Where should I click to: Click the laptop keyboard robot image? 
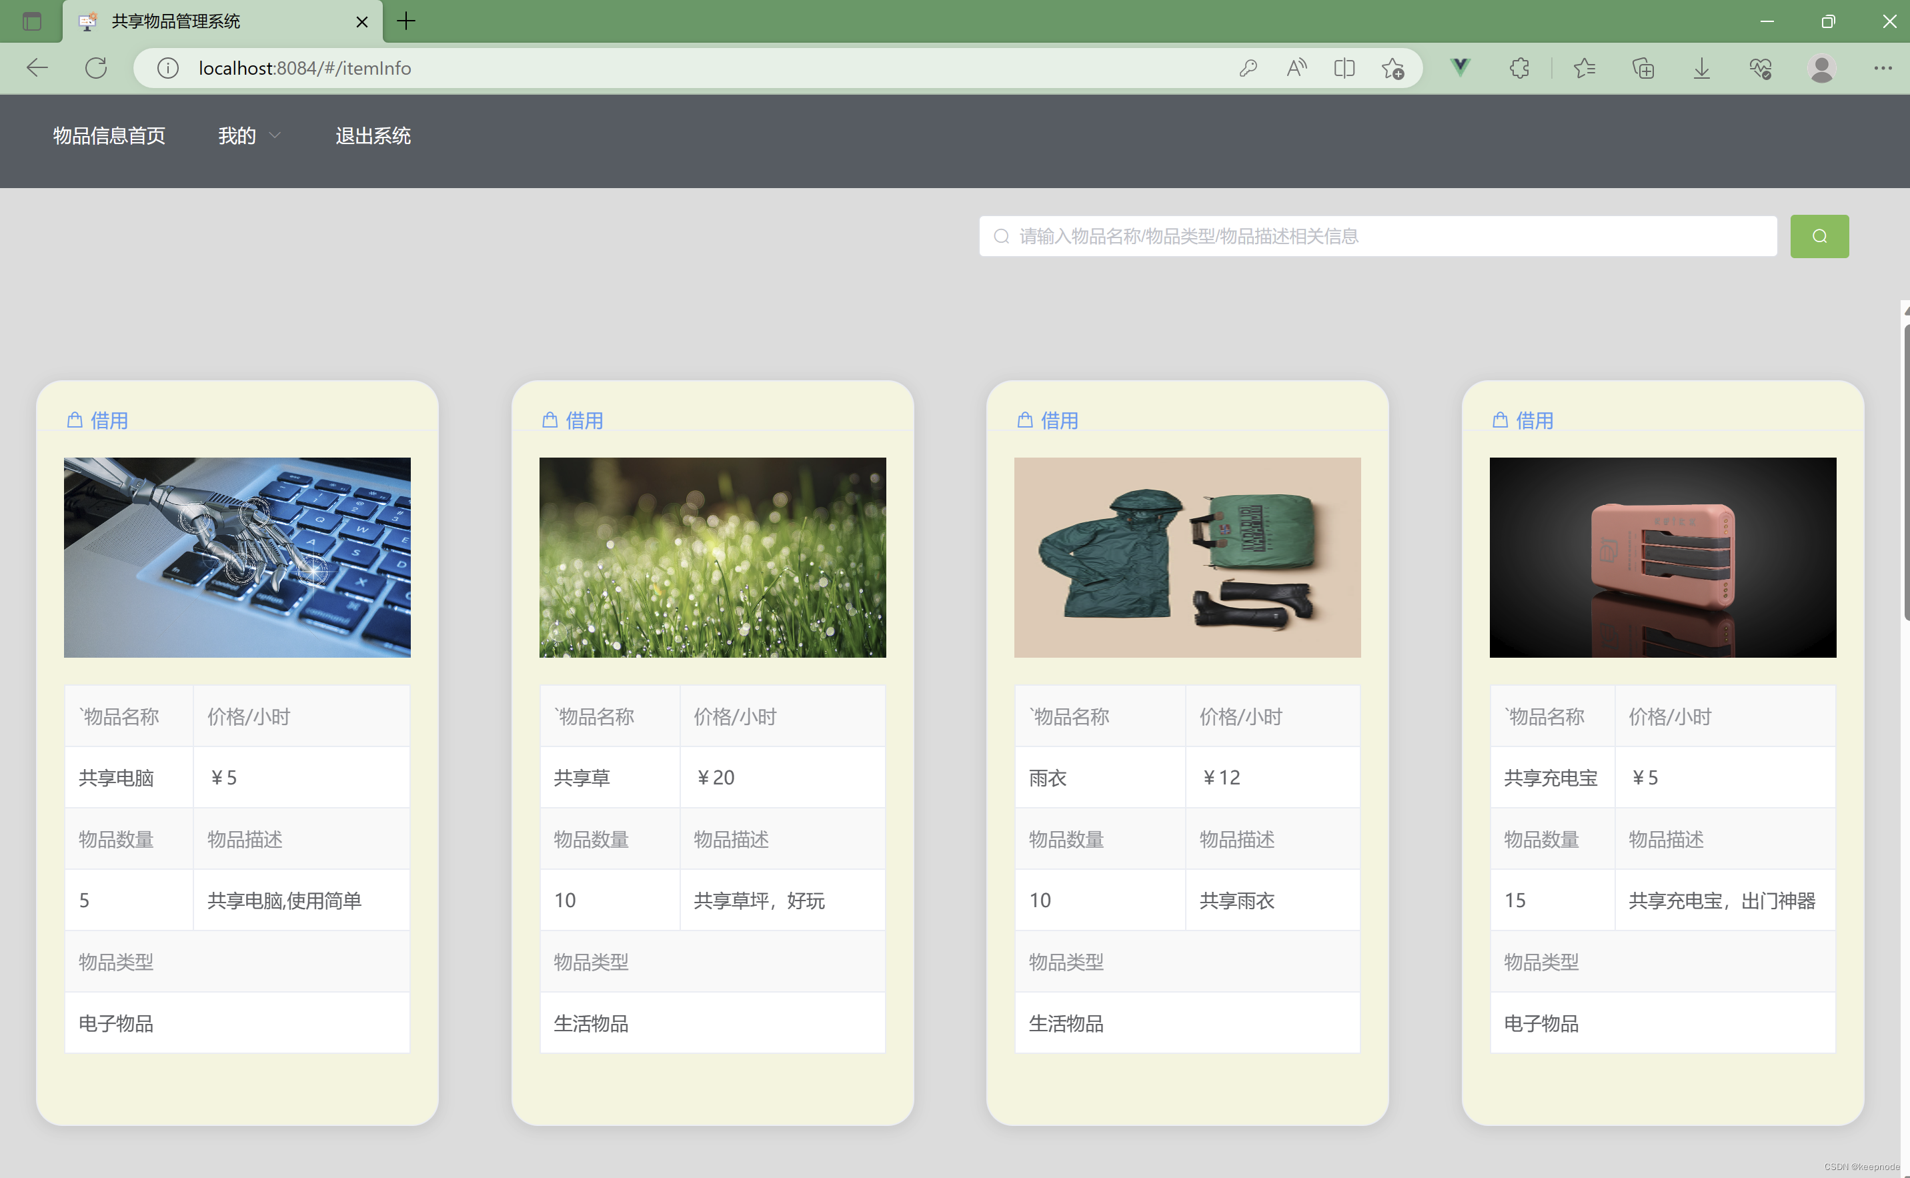pyautogui.click(x=237, y=557)
